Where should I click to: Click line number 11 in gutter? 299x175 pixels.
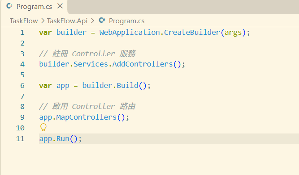(x=20, y=139)
